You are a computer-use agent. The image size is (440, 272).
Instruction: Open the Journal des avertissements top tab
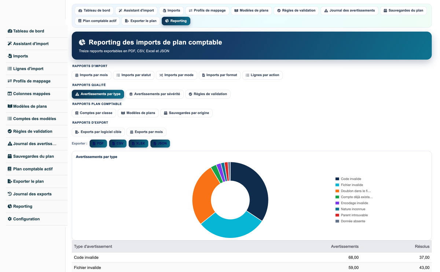tap(349, 11)
